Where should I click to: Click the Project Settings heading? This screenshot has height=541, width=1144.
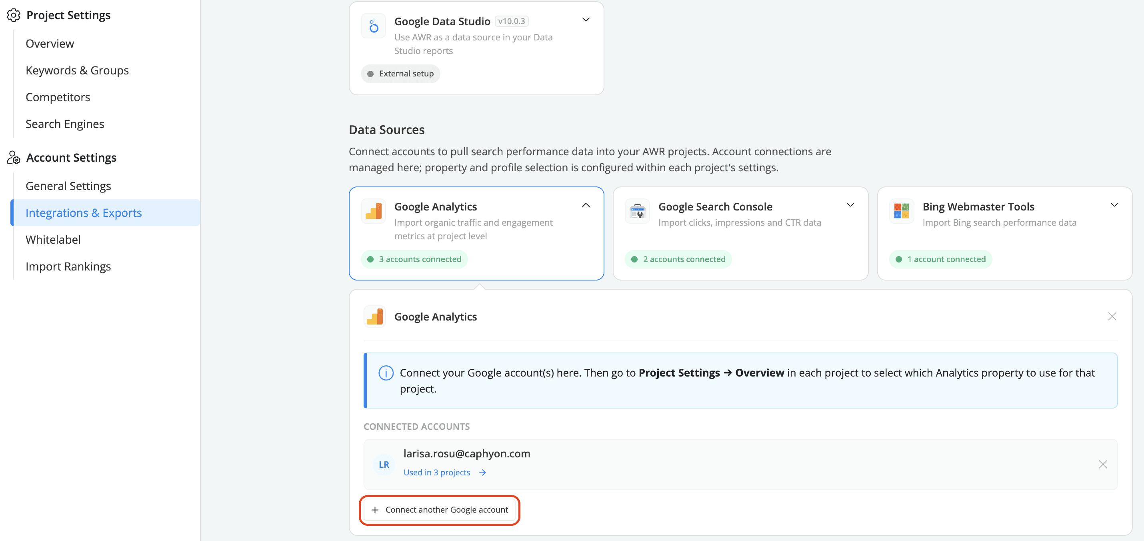[68, 16]
